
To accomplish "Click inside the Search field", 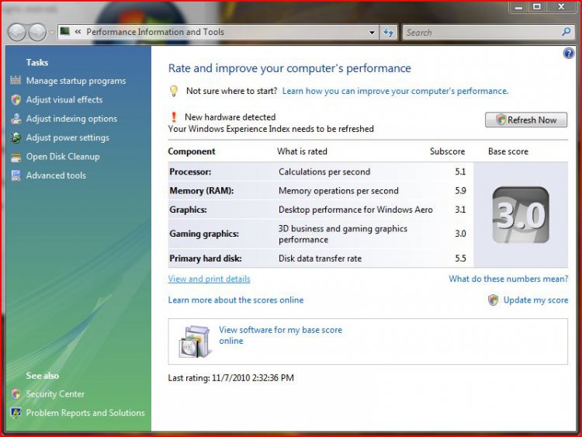I will [x=483, y=33].
